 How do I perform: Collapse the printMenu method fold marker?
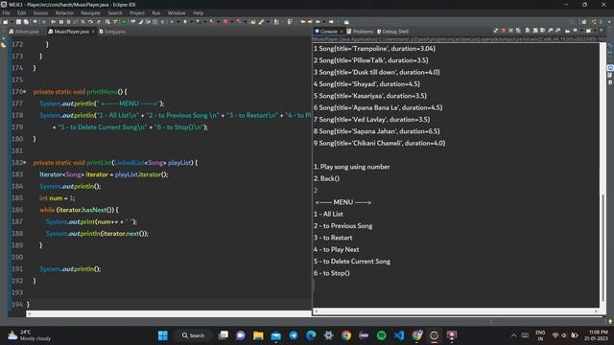pyautogui.click(x=25, y=92)
